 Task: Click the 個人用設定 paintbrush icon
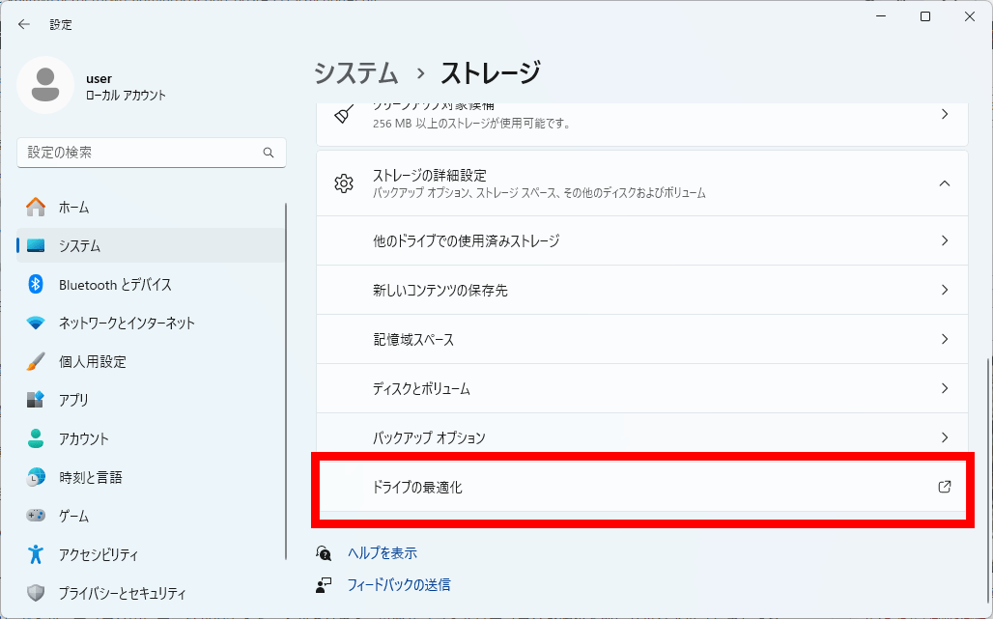pos(36,361)
